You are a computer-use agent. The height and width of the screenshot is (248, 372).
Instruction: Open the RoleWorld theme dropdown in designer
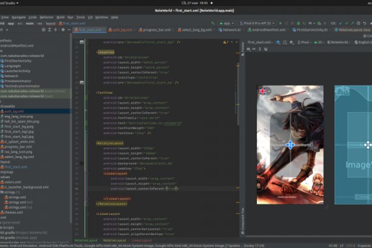click(339, 42)
